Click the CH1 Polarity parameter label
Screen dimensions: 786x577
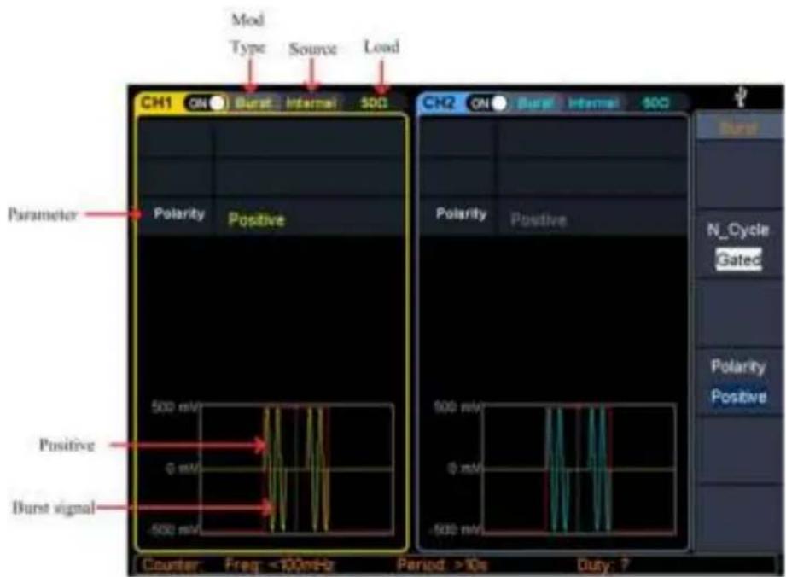click(179, 214)
